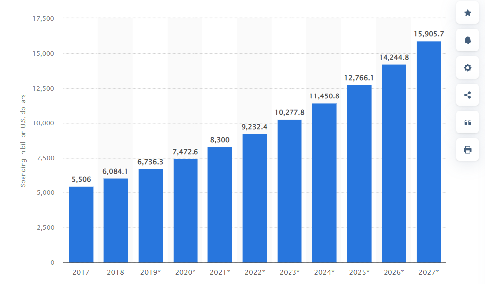Screen dimensions: 485x284
Task: Select the 2024 spending bar
Action: pos(324,183)
